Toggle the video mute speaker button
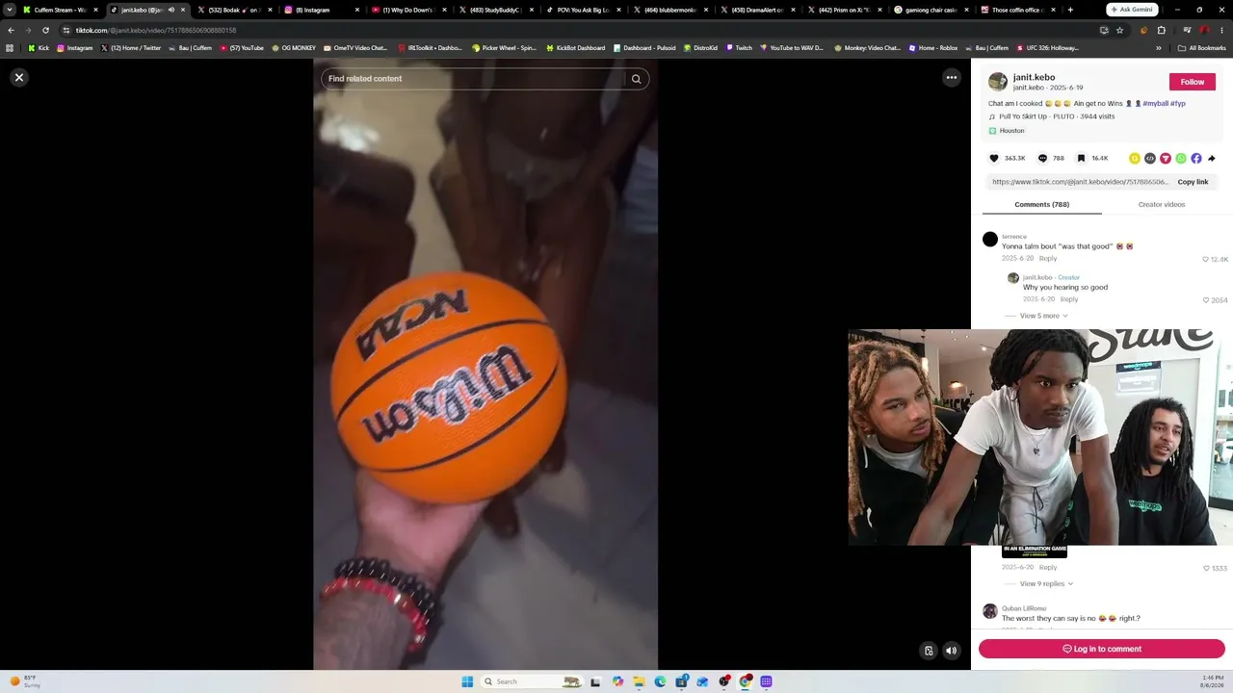The height and width of the screenshot is (693, 1233). point(951,651)
